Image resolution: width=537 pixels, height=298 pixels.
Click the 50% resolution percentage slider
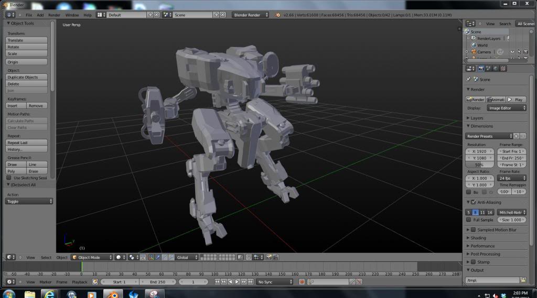point(479,164)
